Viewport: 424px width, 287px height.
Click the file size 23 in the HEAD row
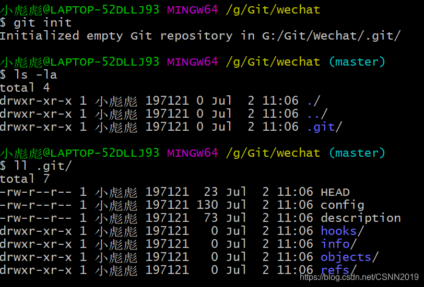coord(211,192)
